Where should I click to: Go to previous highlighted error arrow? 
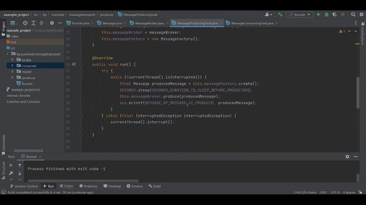pos(349,31)
